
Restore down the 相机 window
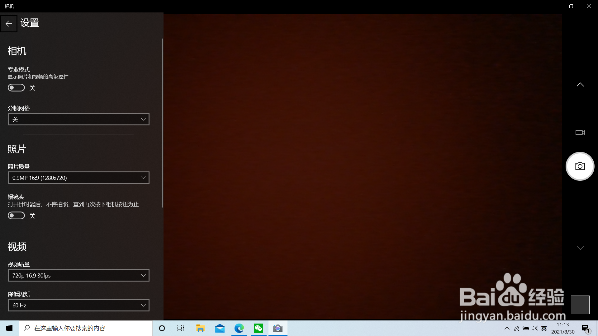(x=571, y=6)
